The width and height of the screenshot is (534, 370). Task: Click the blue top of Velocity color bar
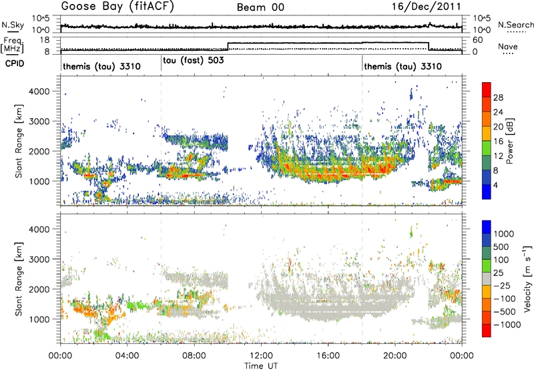click(487, 227)
